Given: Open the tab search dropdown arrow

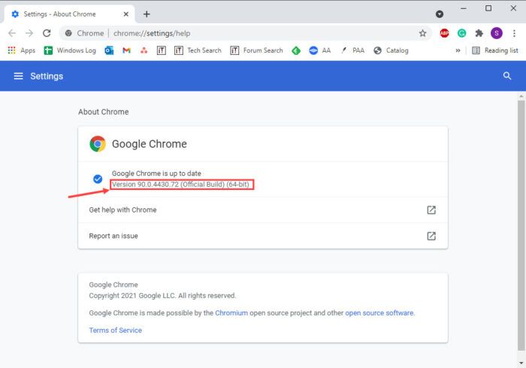Looking at the screenshot, I should point(440,14).
